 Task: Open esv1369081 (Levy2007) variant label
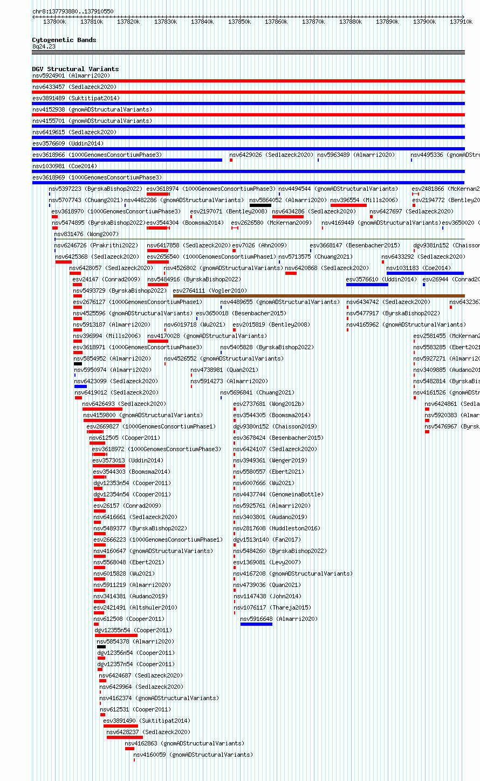(x=267, y=562)
